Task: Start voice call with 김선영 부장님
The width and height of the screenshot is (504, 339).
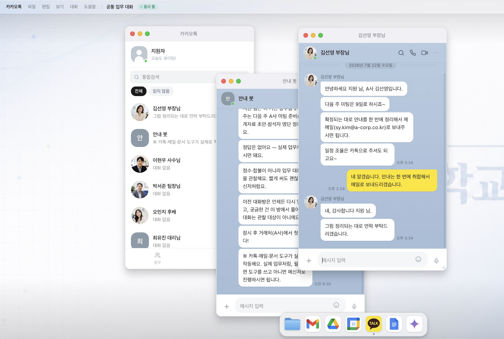Action: tap(413, 53)
